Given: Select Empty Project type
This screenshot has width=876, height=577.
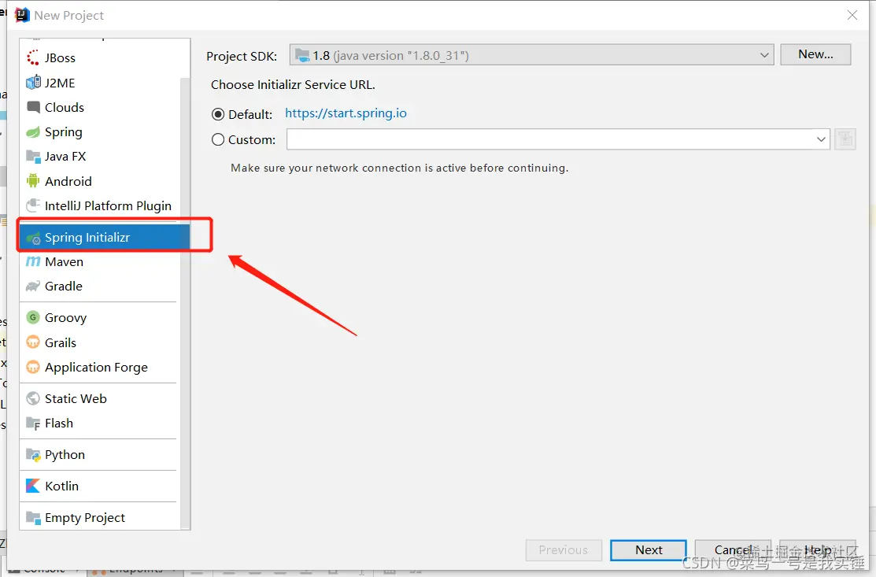Looking at the screenshot, I should [100, 518].
